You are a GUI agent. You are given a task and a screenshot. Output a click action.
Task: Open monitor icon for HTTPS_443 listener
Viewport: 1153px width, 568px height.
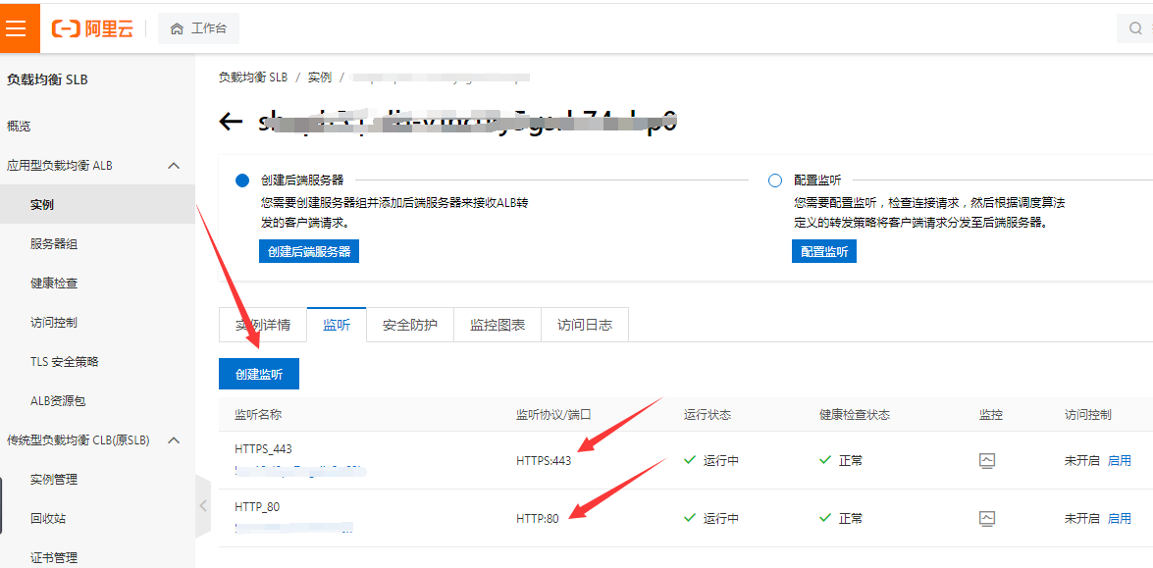point(987,461)
